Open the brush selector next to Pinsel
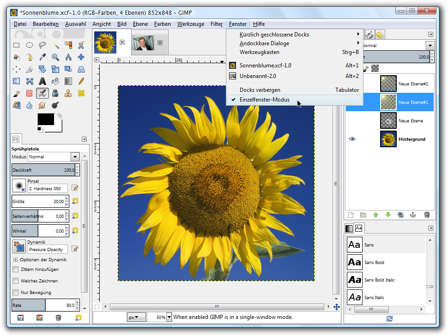 (19, 186)
